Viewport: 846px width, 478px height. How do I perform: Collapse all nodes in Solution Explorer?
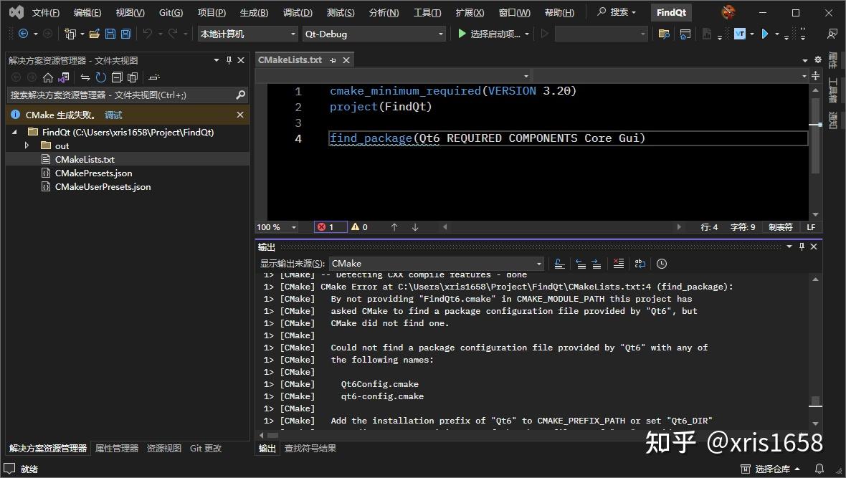click(116, 77)
